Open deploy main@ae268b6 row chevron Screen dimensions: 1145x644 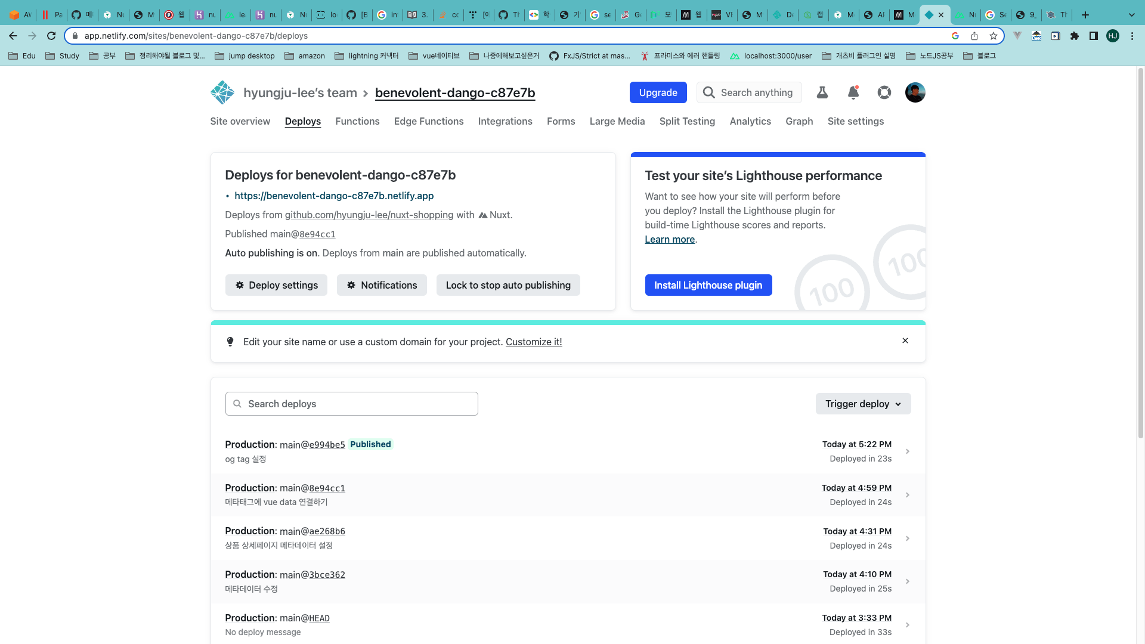pos(908,538)
